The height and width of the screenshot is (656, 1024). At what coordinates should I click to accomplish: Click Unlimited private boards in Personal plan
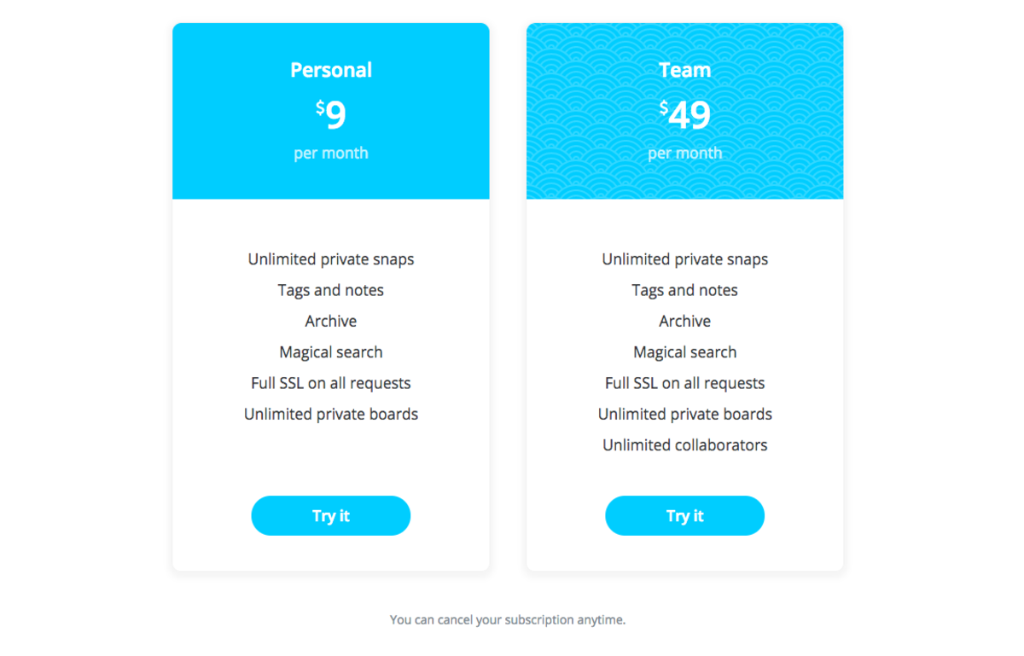click(x=331, y=414)
